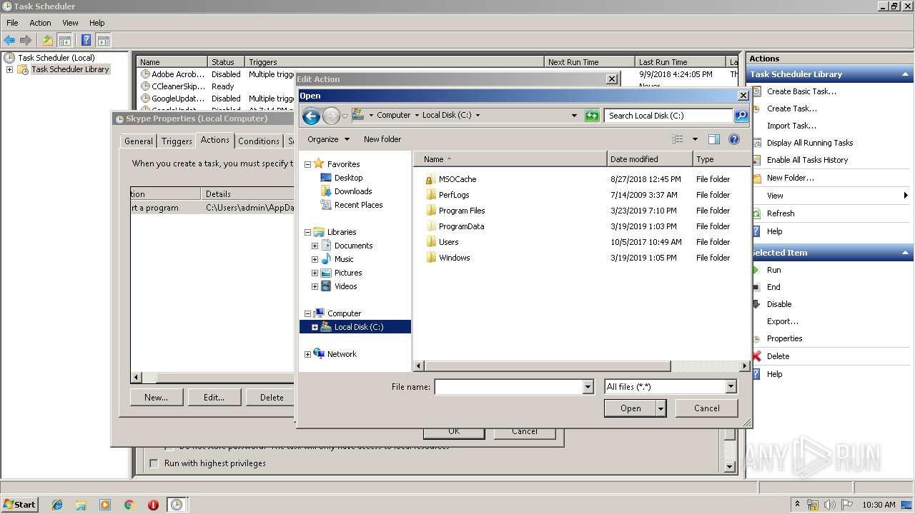Open the Action menu
915x514 pixels.
point(40,23)
